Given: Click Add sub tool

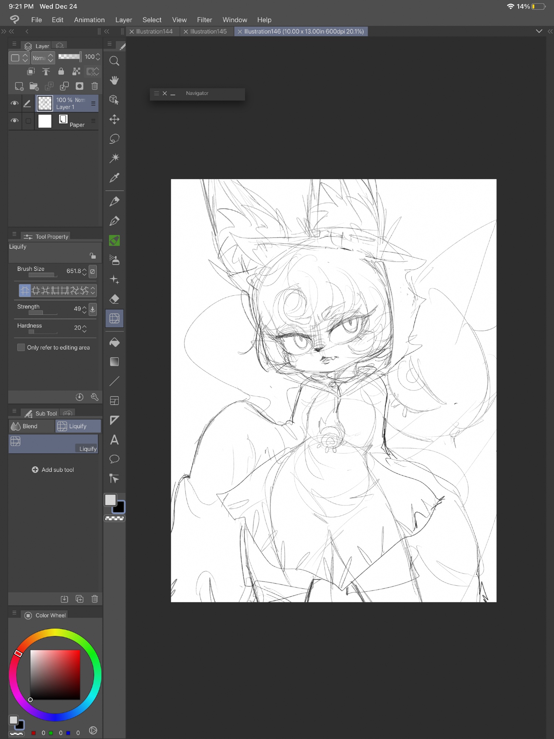Looking at the screenshot, I should pos(53,470).
